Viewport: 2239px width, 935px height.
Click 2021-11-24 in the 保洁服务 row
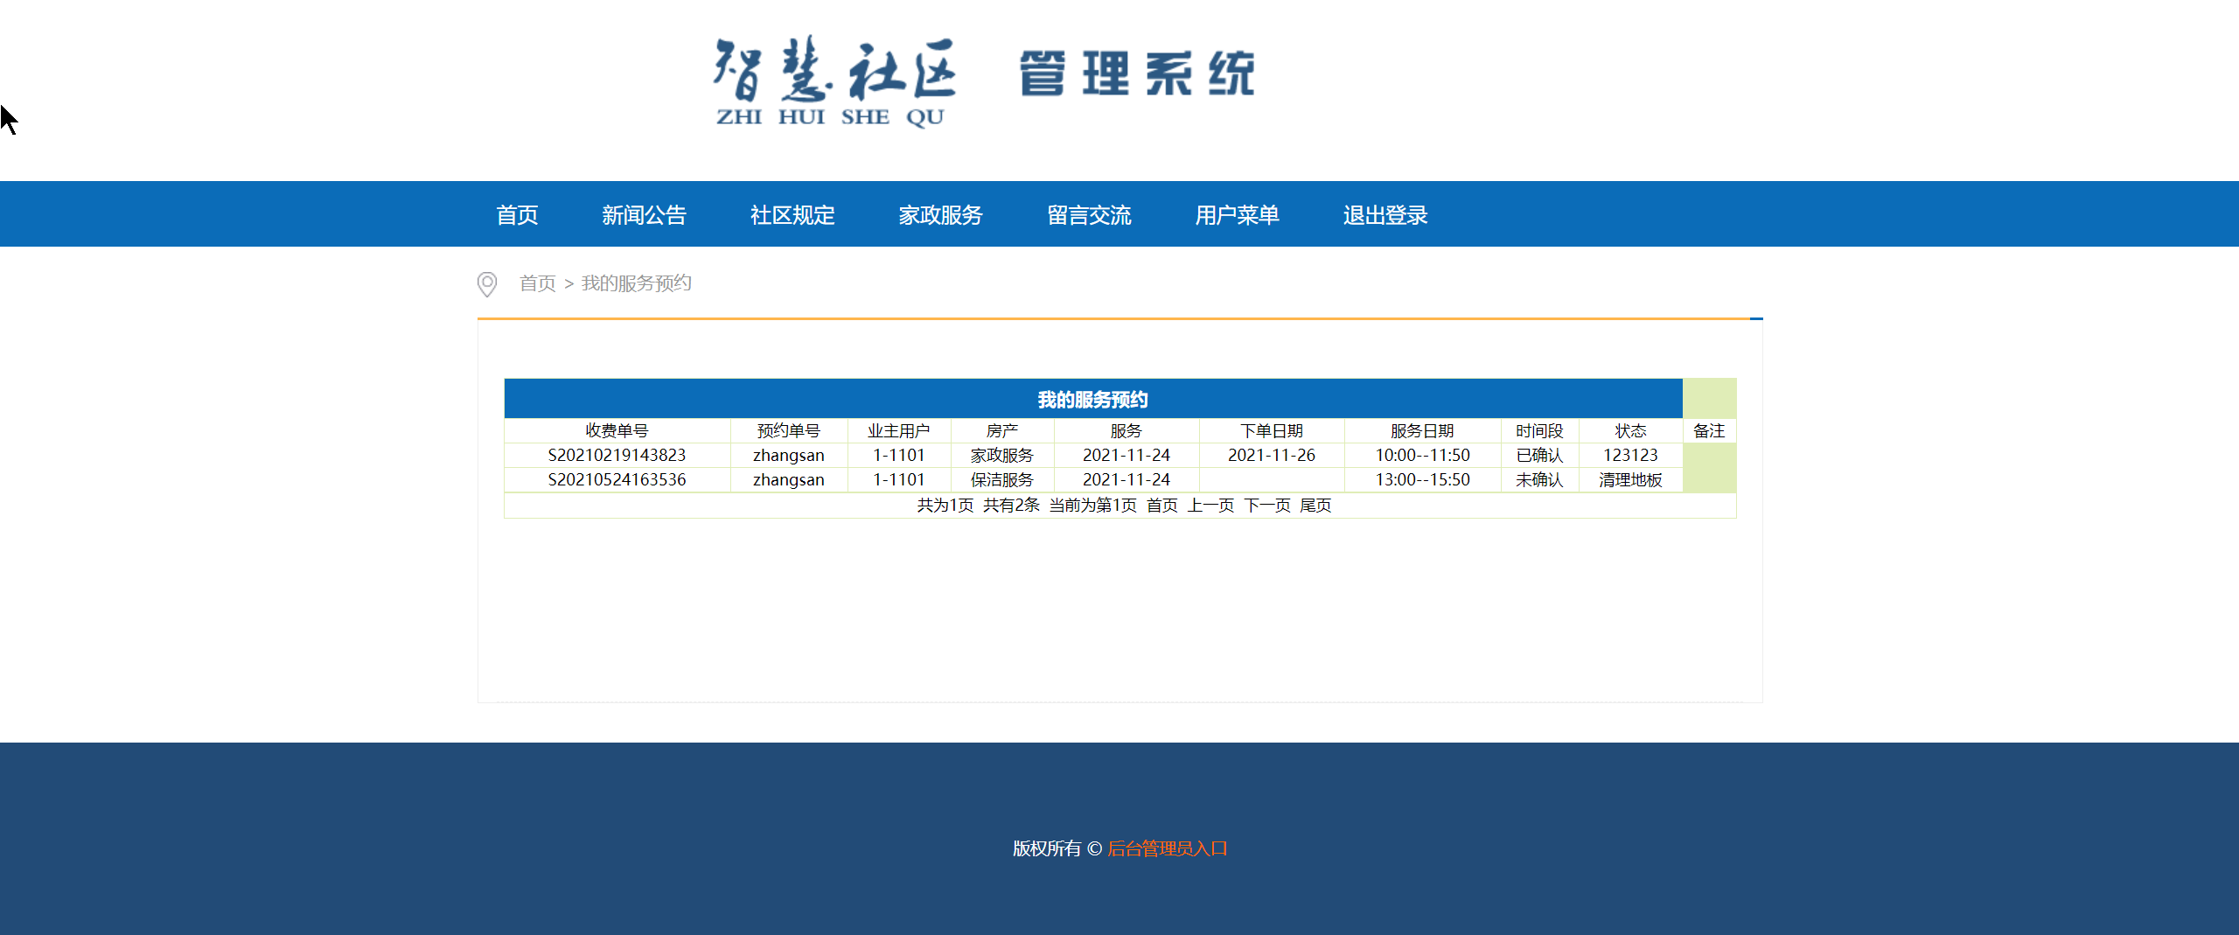click(x=1126, y=480)
